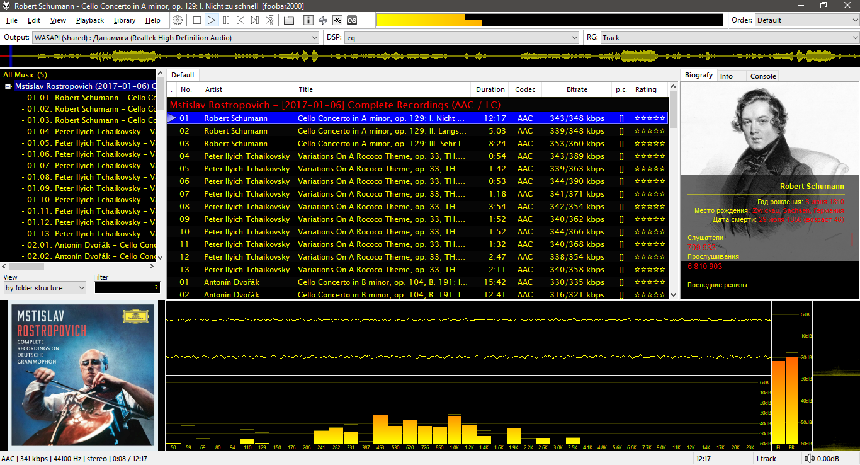Toggle the RG ReplayGain toolbar button

coord(337,20)
